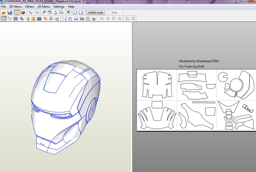Image resolution: width=256 pixels, height=172 pixels.
Task: Click the Unfold Undo button
Action: coord(95,12)
